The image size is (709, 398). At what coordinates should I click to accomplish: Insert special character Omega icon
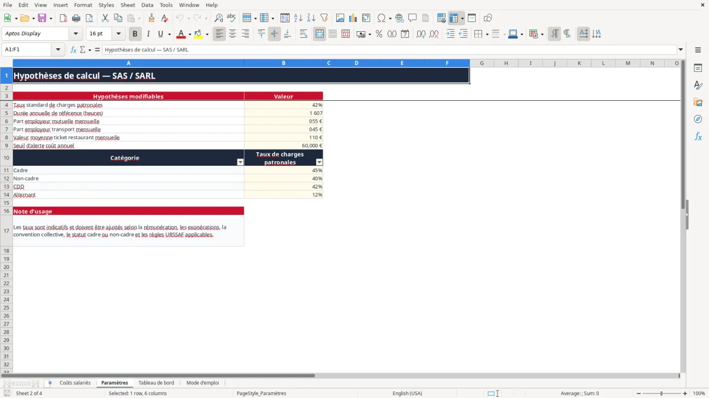click(381, 18)
